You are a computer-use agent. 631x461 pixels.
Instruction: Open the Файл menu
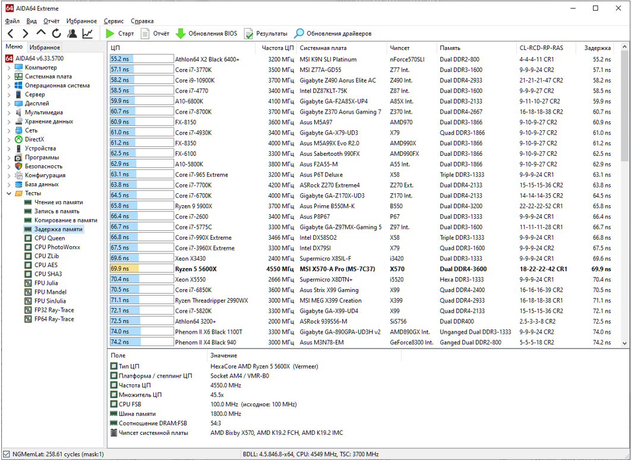point(12,21)
